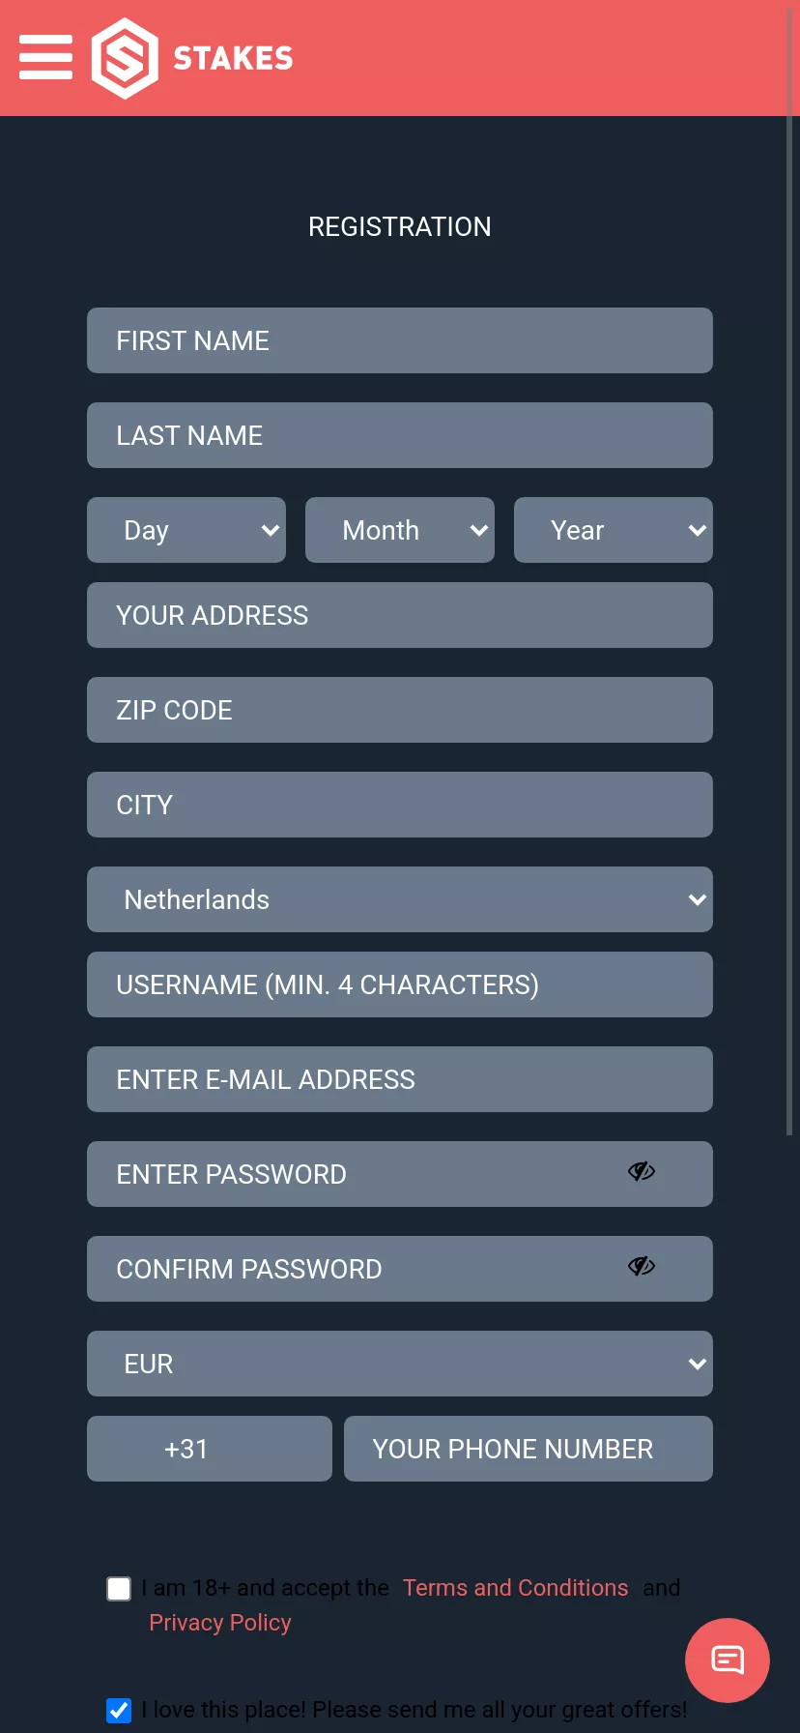Click the Stakes brand name text
800x1733 pixels.
click(x=233, y=58)
